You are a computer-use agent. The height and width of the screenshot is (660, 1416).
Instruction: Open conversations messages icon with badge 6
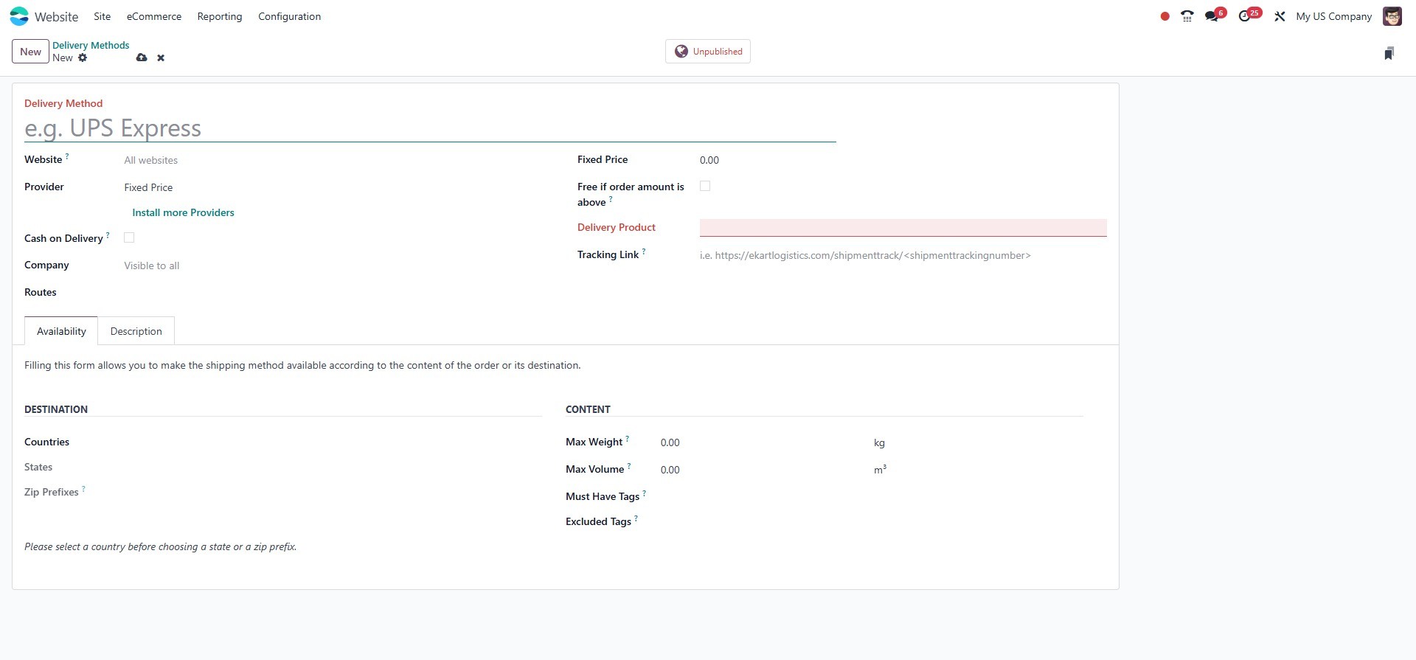(1212, 16)
